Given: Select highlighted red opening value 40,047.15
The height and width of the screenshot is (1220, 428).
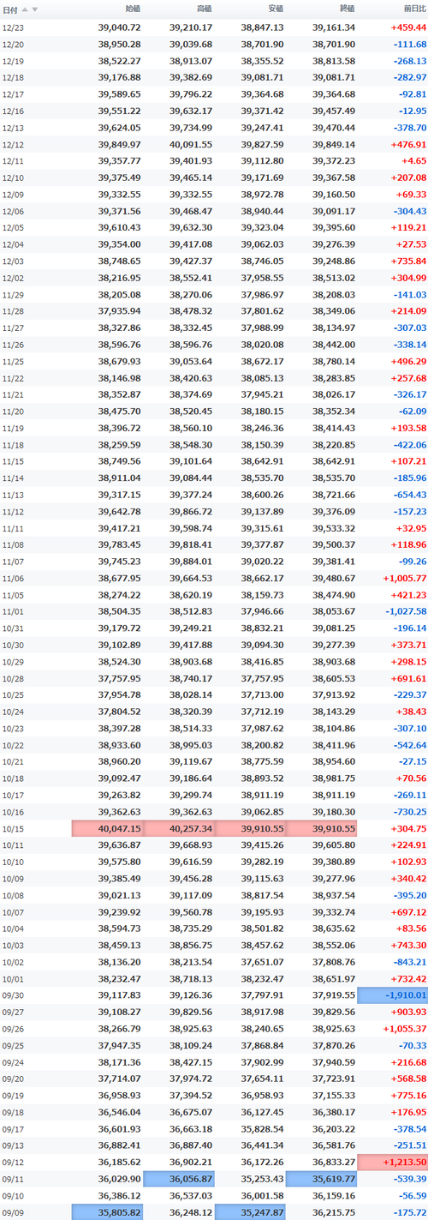Looking at the screenshot, I should [x=107, y=829].
